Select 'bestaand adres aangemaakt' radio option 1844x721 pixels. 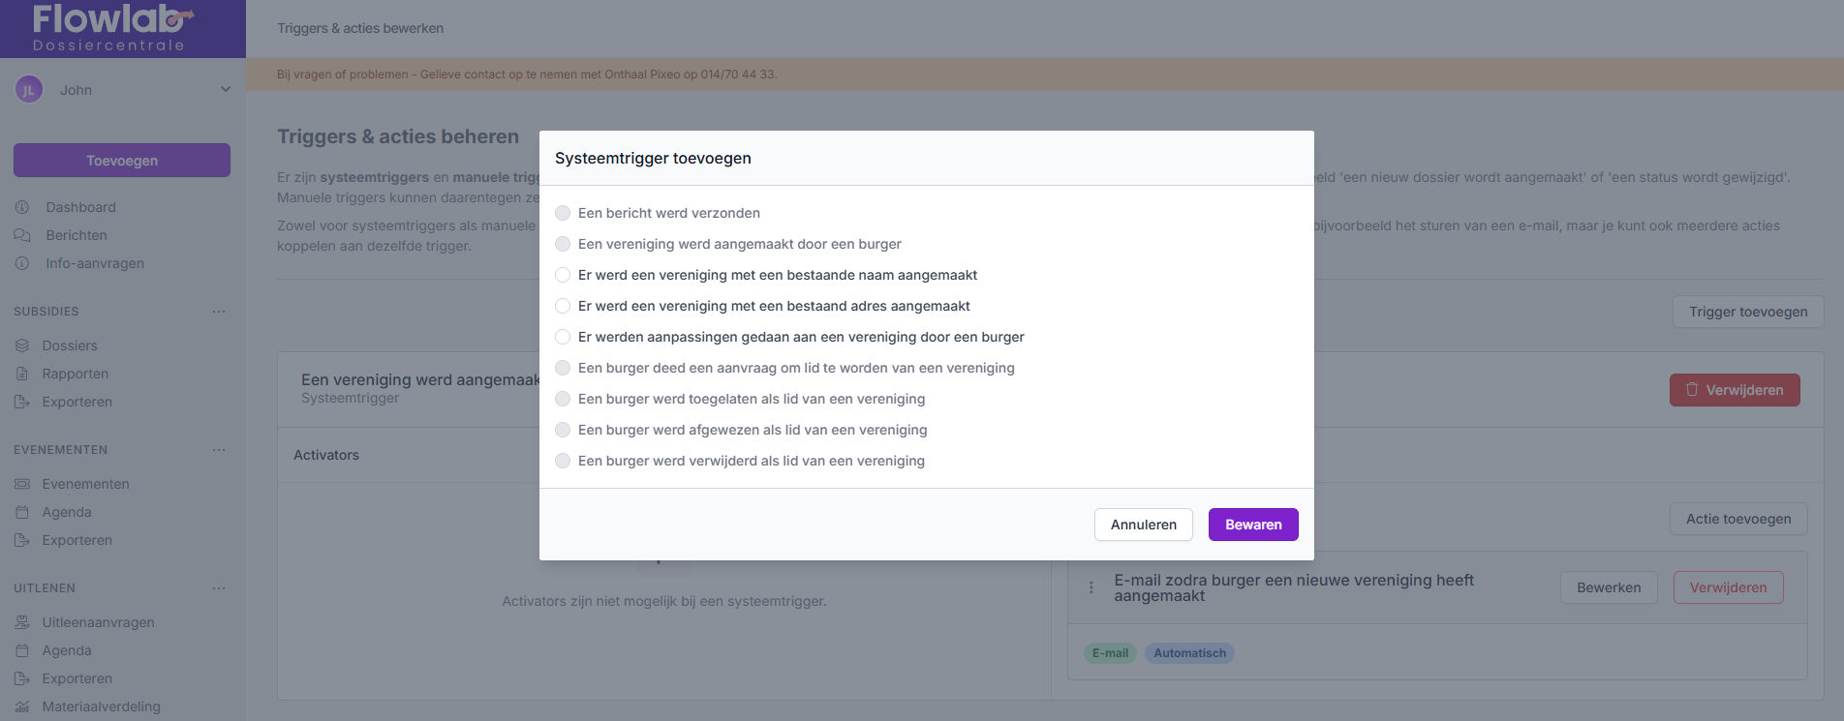[563, 306]
